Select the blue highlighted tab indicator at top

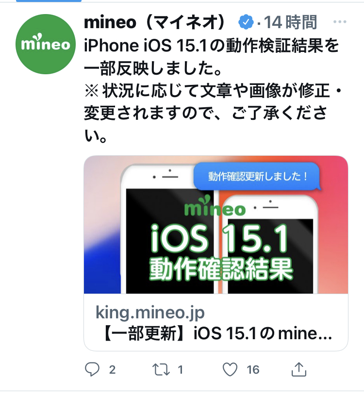[x=49, y=1]
